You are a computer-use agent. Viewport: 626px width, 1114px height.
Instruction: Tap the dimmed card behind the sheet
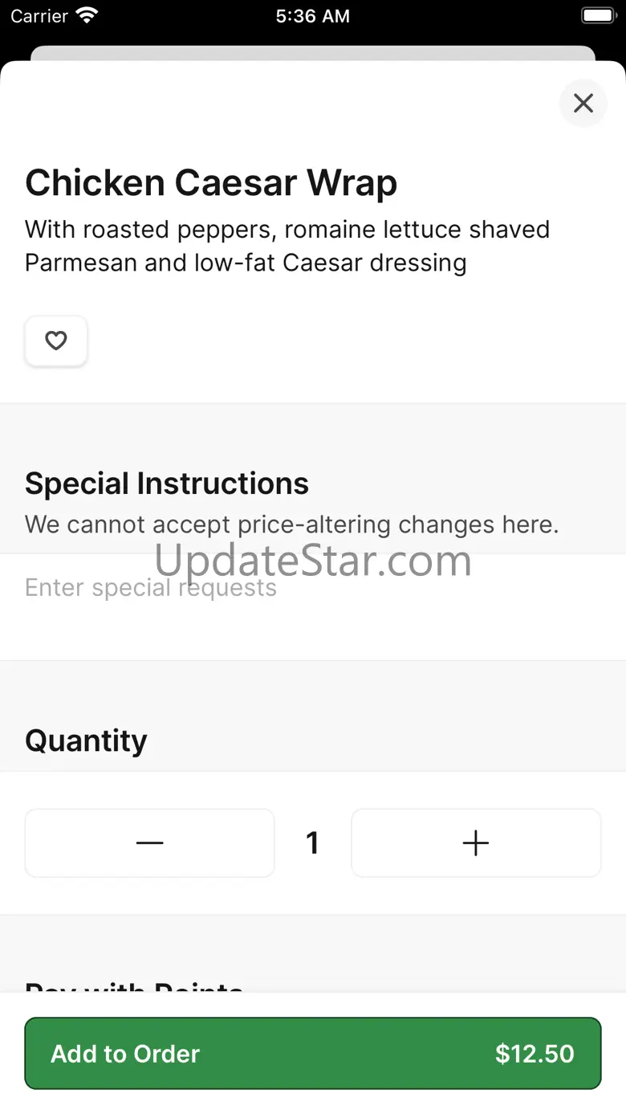point(313,52)
